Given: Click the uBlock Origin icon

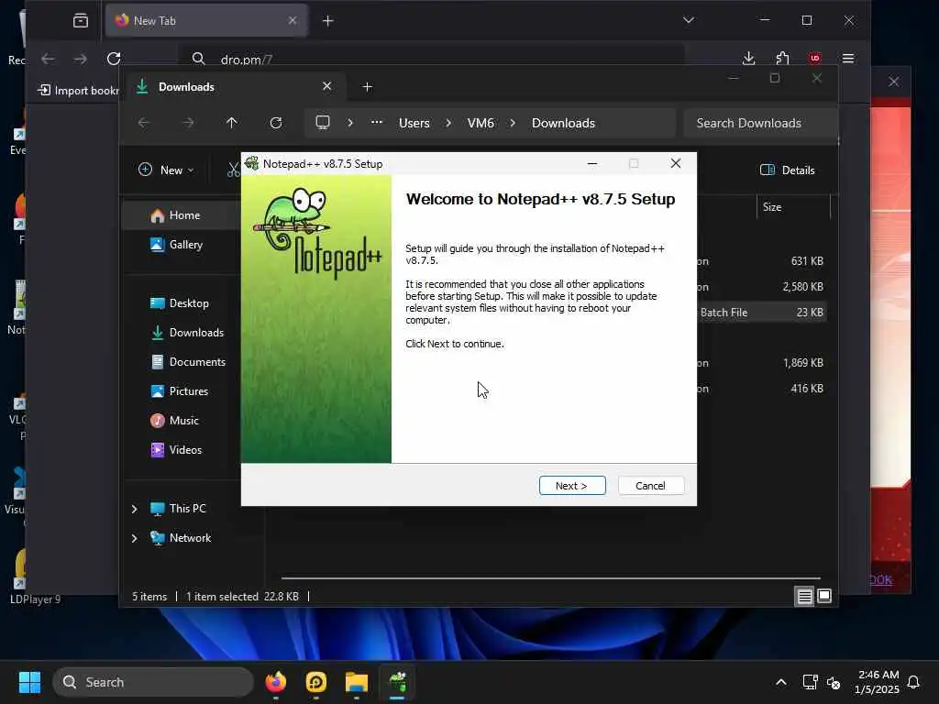Looking at the screenshot, I should (815, 59).
